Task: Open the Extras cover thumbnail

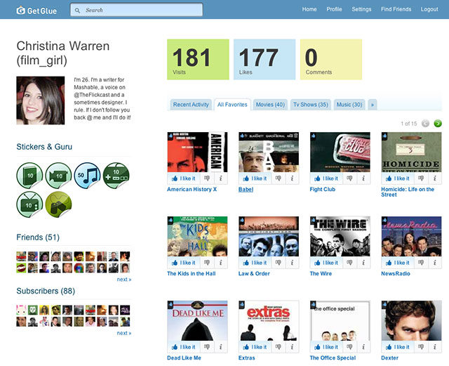Action: [269, 320]
